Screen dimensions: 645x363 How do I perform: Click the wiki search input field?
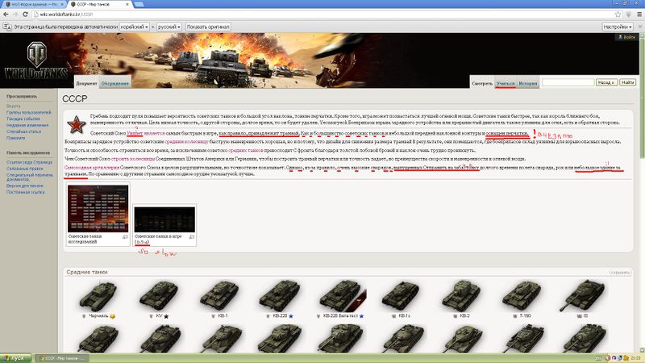tap(568, 82)
